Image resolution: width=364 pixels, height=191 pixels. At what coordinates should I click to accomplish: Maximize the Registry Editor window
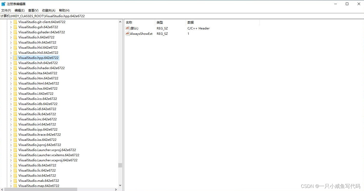tap(347, 4)
